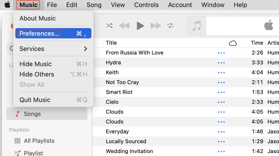This screenshot has width=279, height=156.
Task: Click the rewind previous track button
Action: [124, 26]
